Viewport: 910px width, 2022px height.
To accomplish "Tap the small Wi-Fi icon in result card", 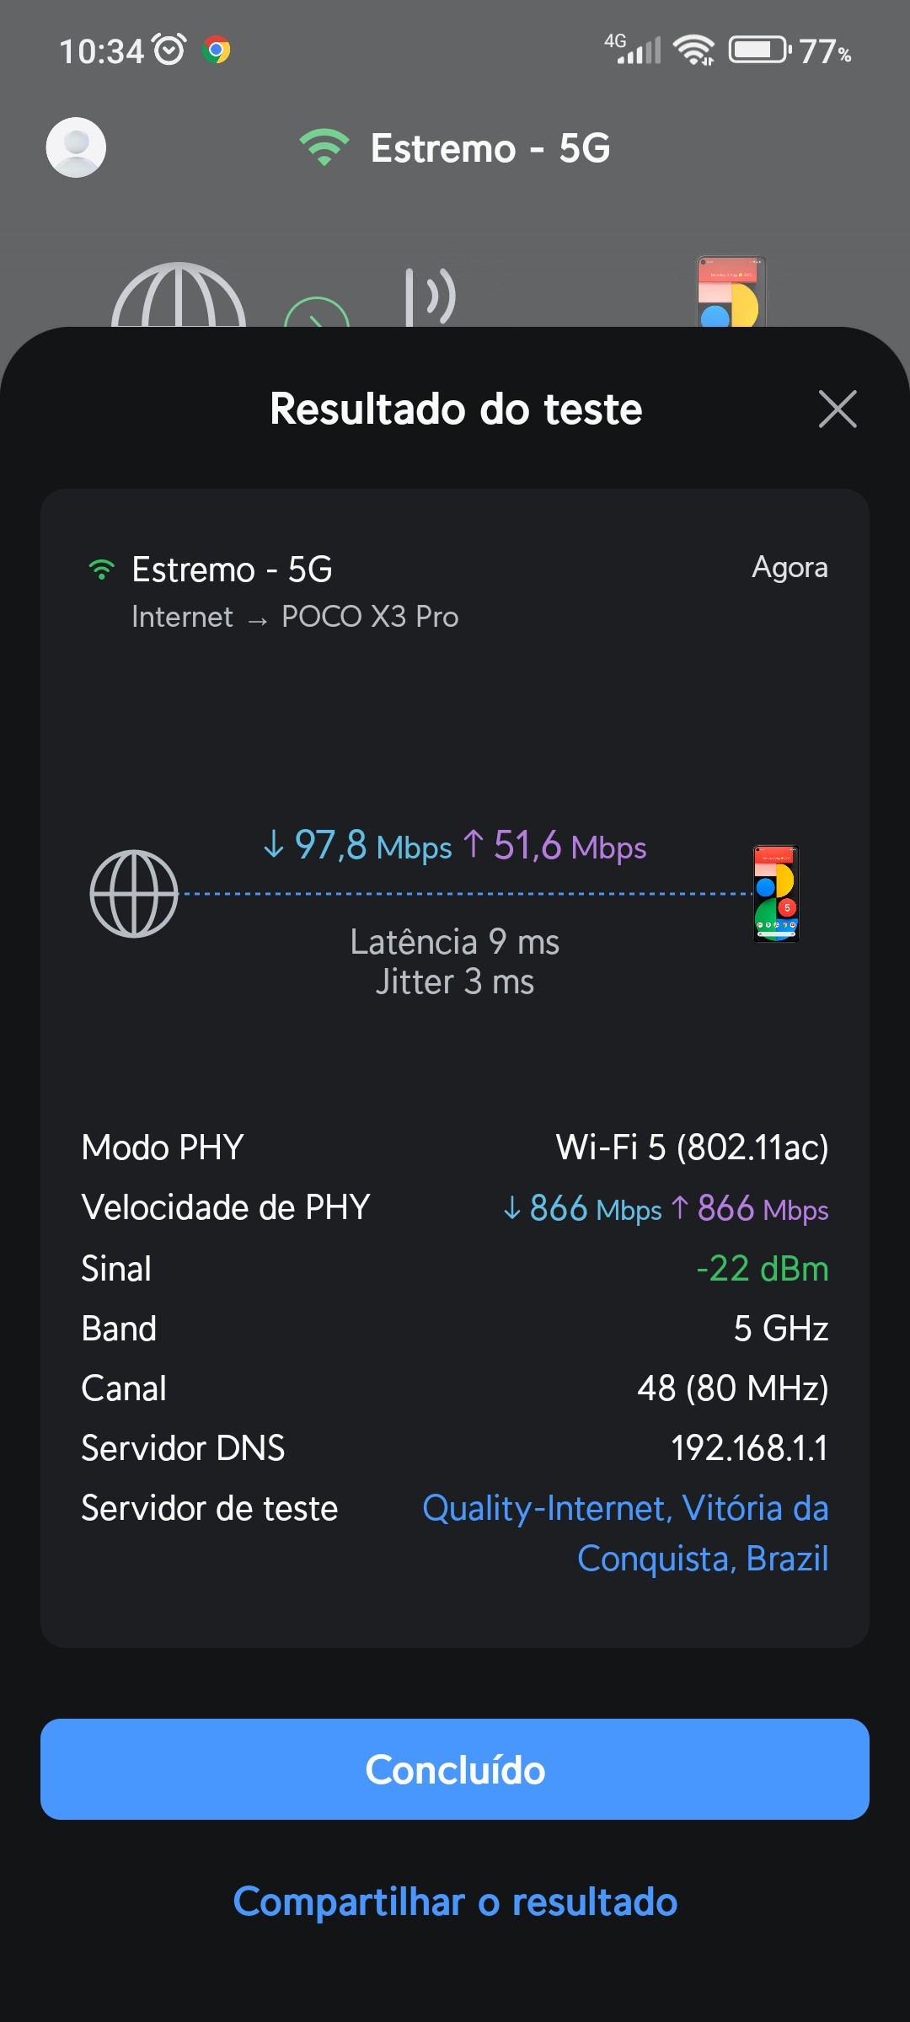I will (x=101, y=570).
